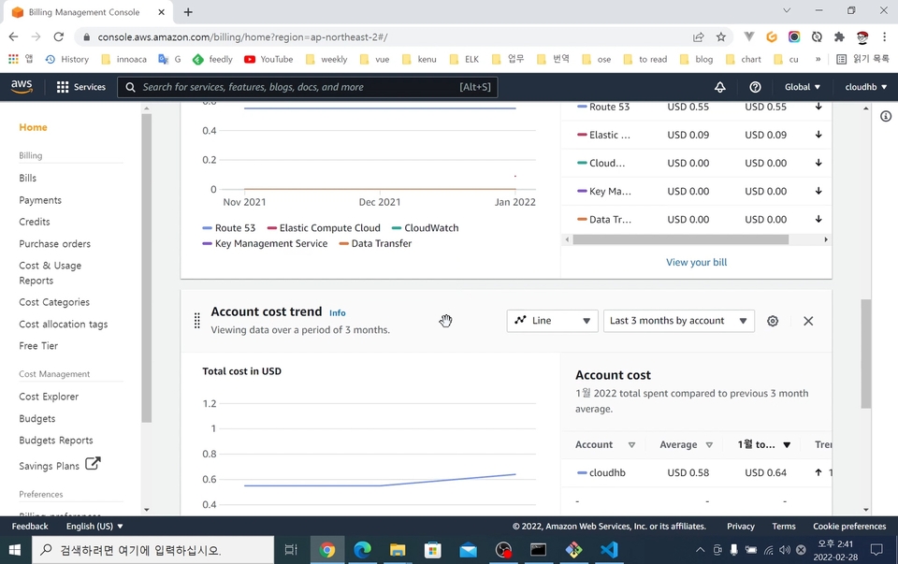Screen dimensions: 898x564
Task: Open Free Tier in the sidebar
Action: 38,346
